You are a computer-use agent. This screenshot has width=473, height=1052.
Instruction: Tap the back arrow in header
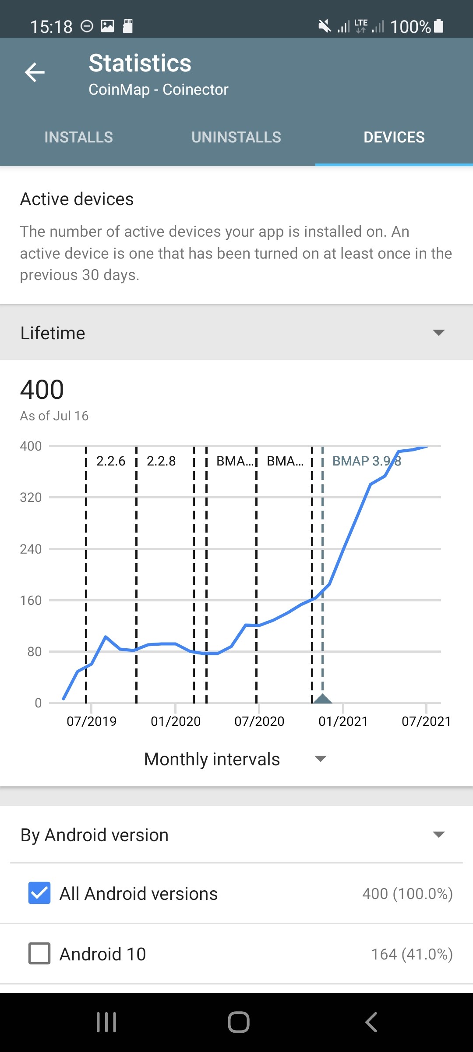tap(35, 72)
